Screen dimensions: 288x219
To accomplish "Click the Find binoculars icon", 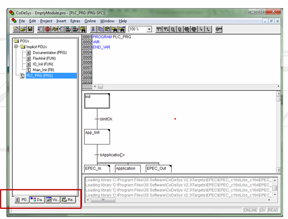I will (x=115, y=29).
